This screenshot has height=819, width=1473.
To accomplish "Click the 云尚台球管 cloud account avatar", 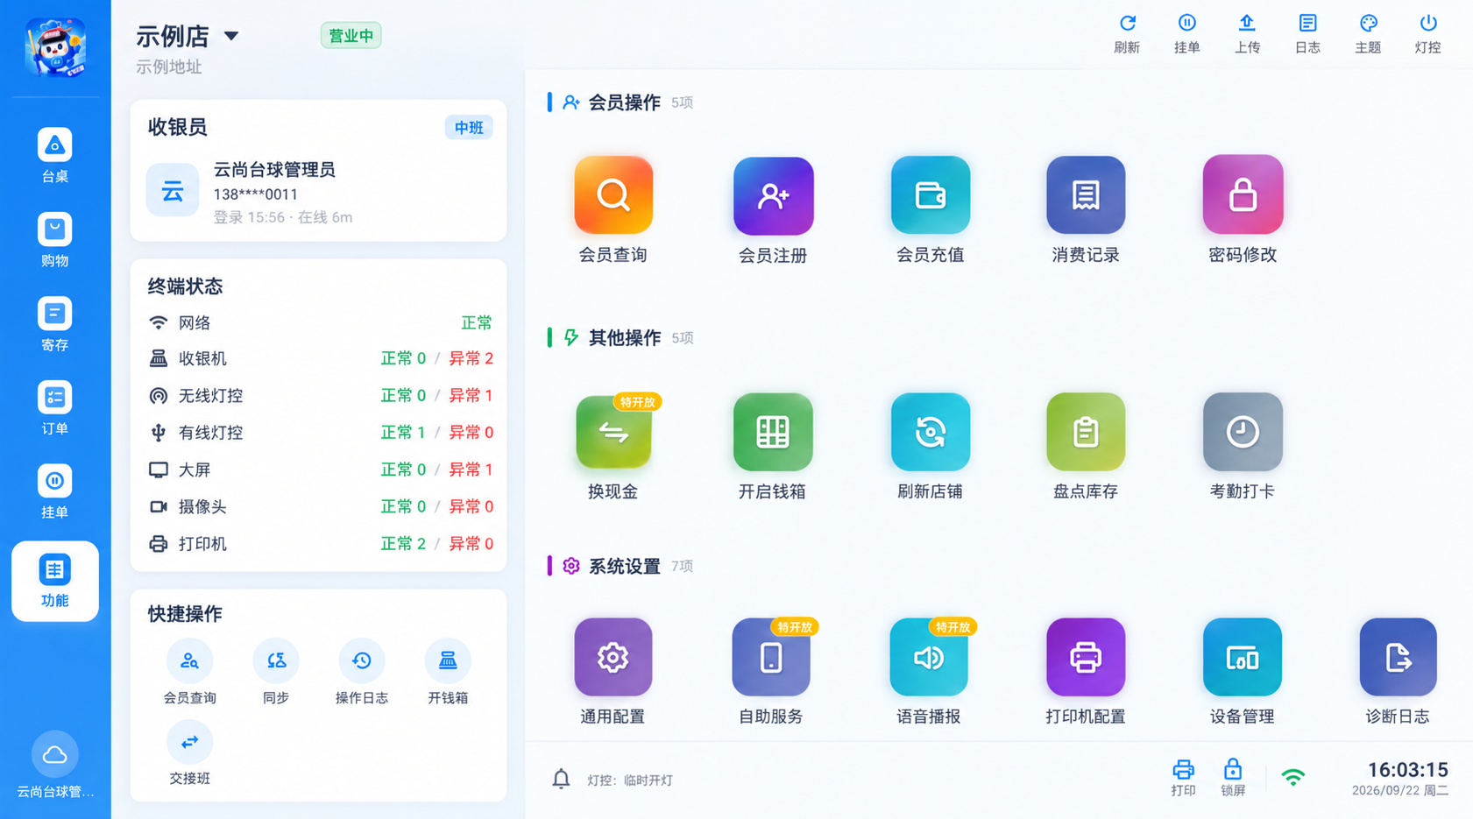I will click(54, 754).
